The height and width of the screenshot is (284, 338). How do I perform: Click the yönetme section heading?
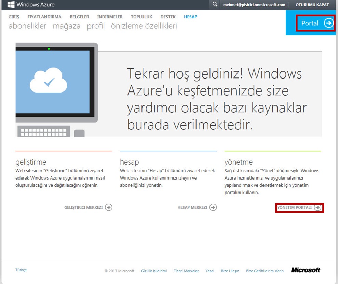pyautogui.click(x=239, y=162)
